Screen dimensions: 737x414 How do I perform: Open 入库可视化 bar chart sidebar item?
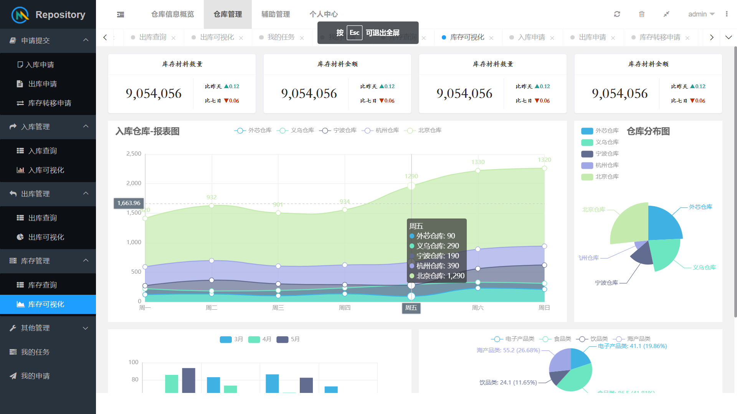pyautogui.click(x=46, y=170)
